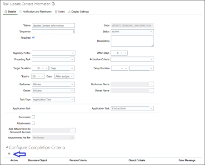Open the Performer dropdown showing Worker

click(53, 84)
